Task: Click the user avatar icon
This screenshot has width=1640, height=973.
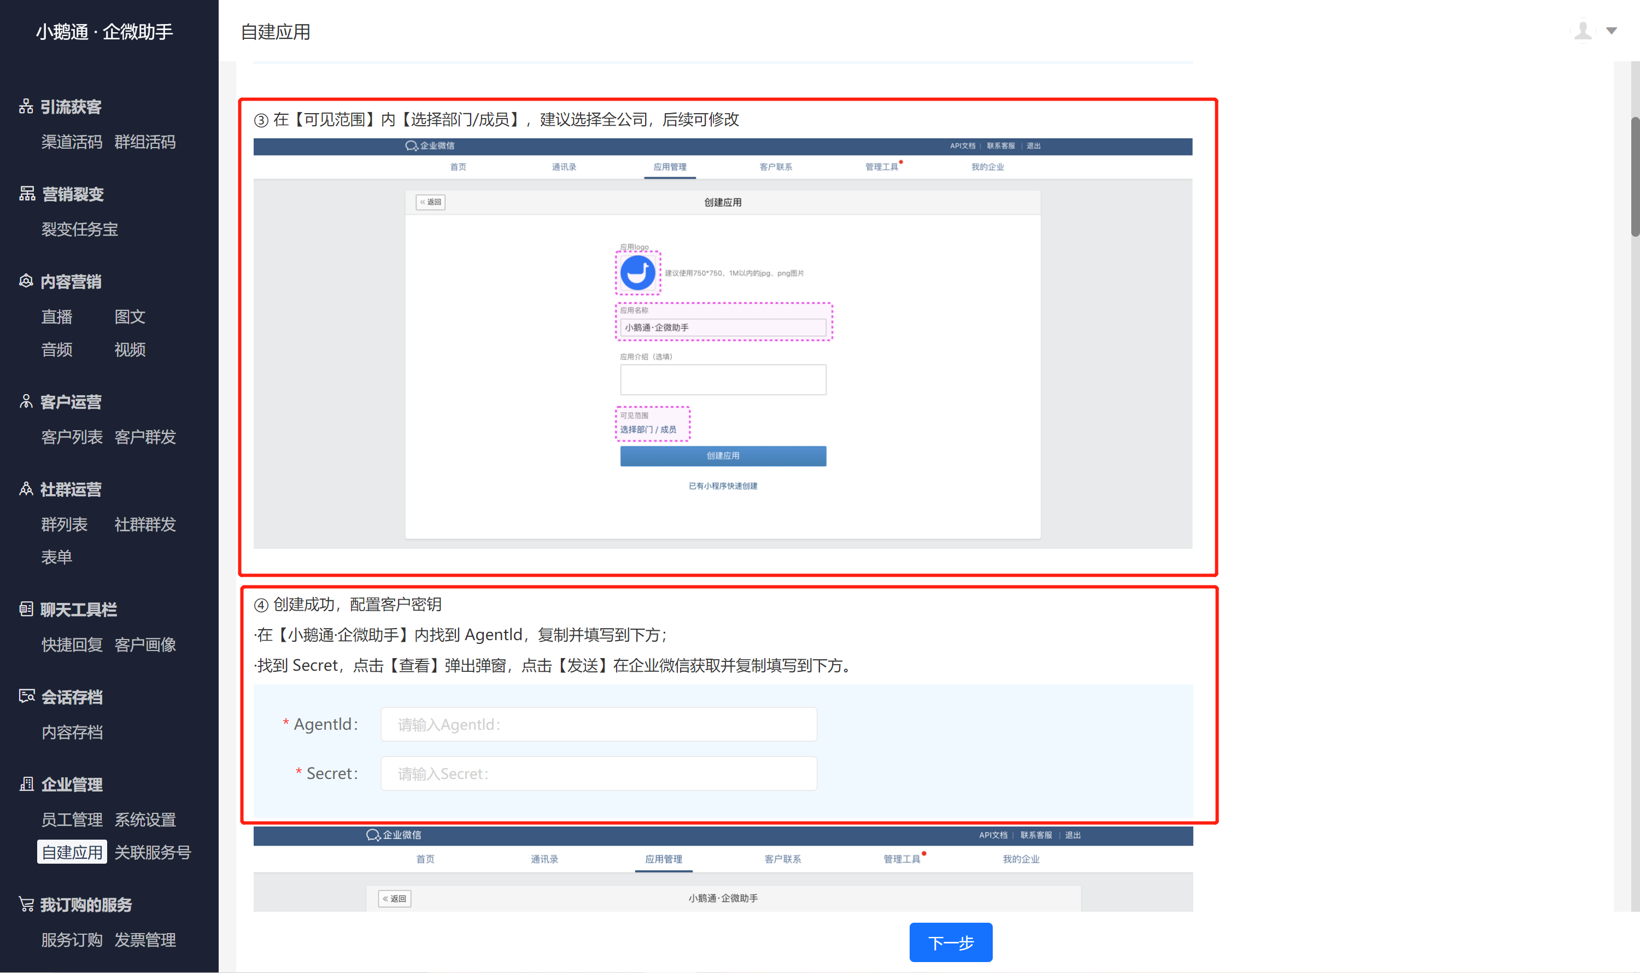Action: (1583, 31)
